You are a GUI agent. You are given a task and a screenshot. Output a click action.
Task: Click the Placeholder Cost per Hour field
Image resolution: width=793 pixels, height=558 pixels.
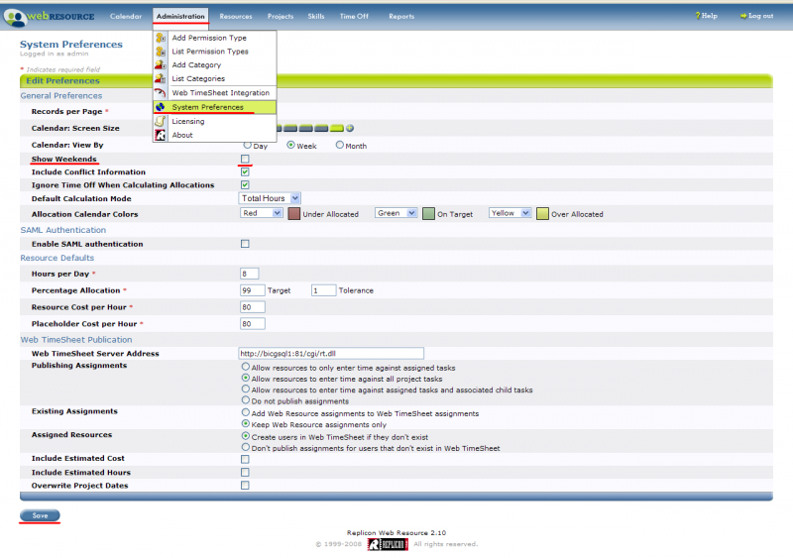pos(253,324)
